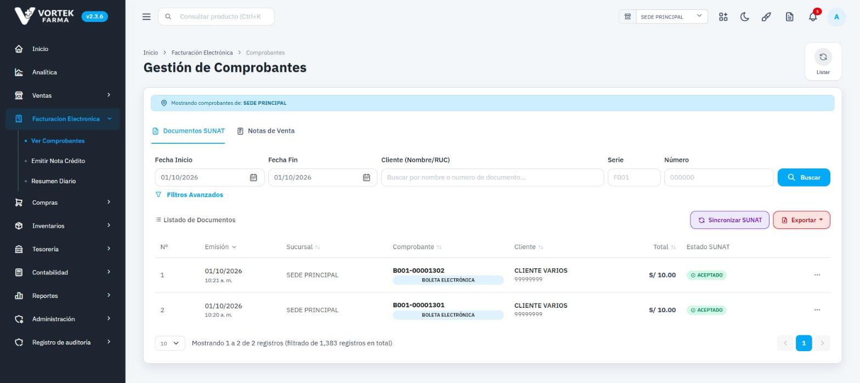
Task: Click the Tesorería bank icon
Action: (19, 249)
